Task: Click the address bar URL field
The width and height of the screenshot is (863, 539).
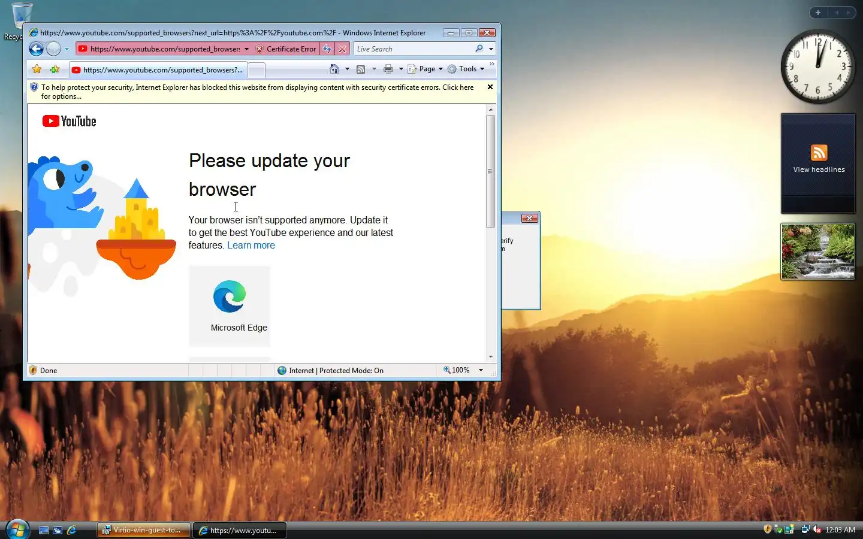Action: click(x=159, y=49)
